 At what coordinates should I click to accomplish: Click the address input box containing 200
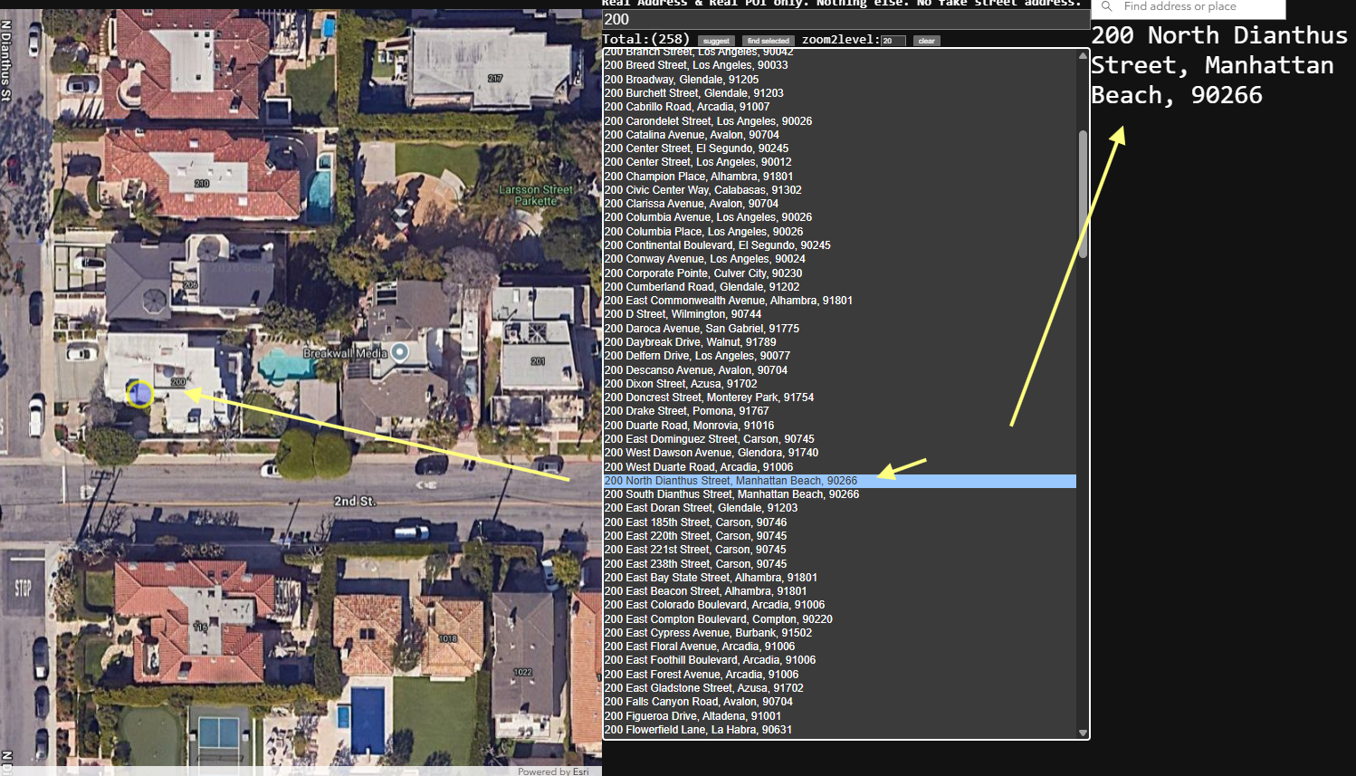click(842, 20)
